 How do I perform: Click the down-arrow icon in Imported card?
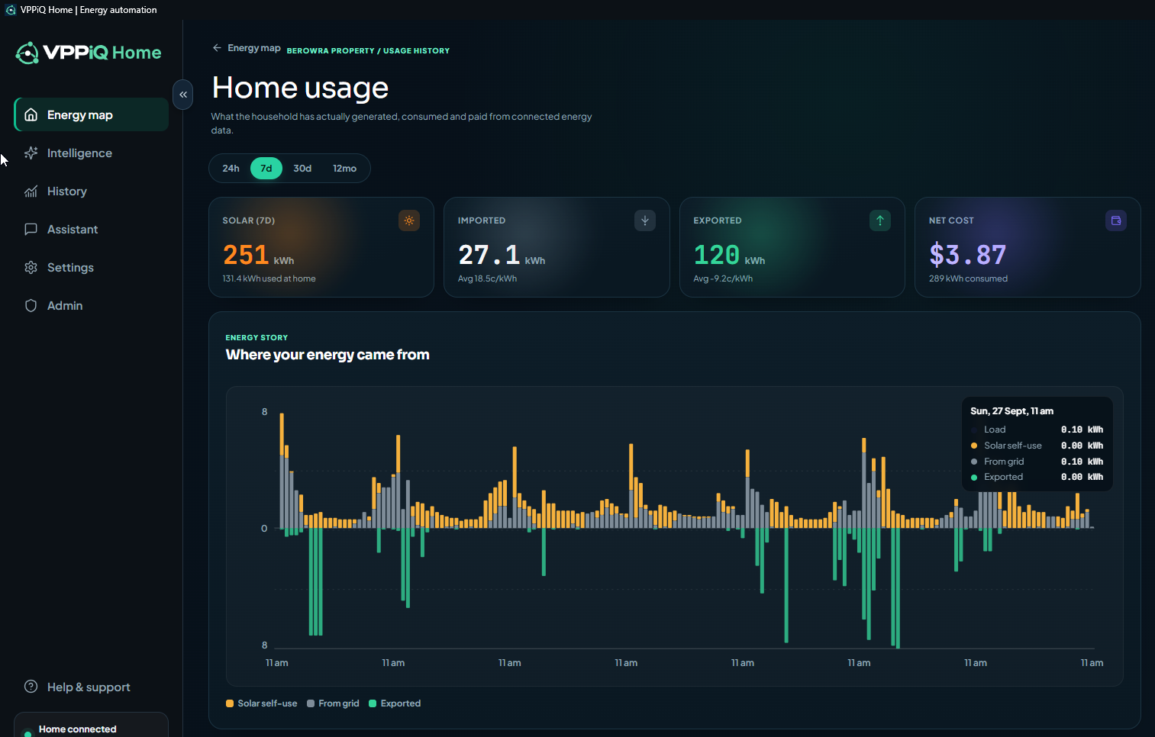coord(645,220)
